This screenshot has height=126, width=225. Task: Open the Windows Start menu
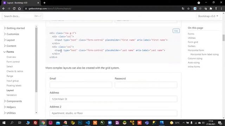(4, 123)
